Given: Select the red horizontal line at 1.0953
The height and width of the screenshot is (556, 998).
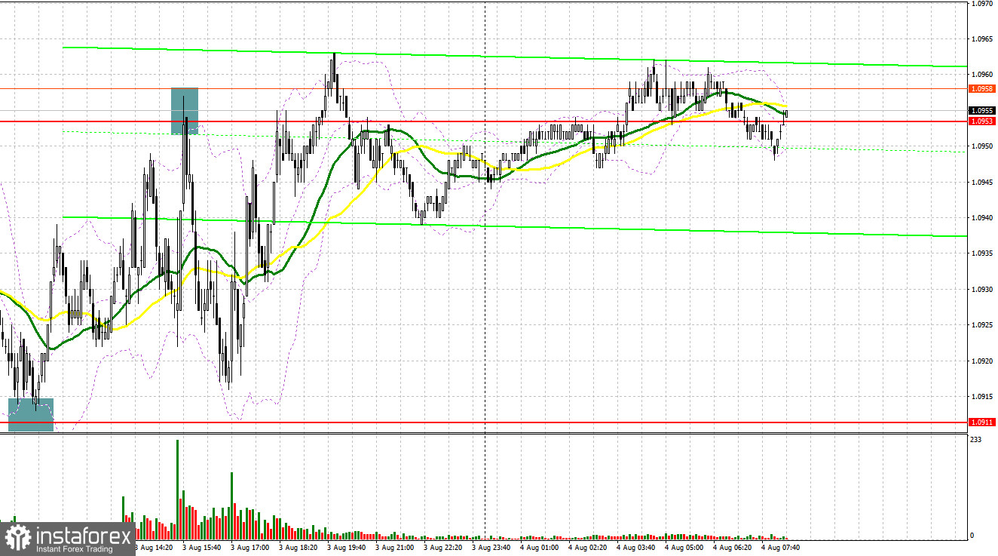Looking at the screenshot, I should [x=482, y=121].
